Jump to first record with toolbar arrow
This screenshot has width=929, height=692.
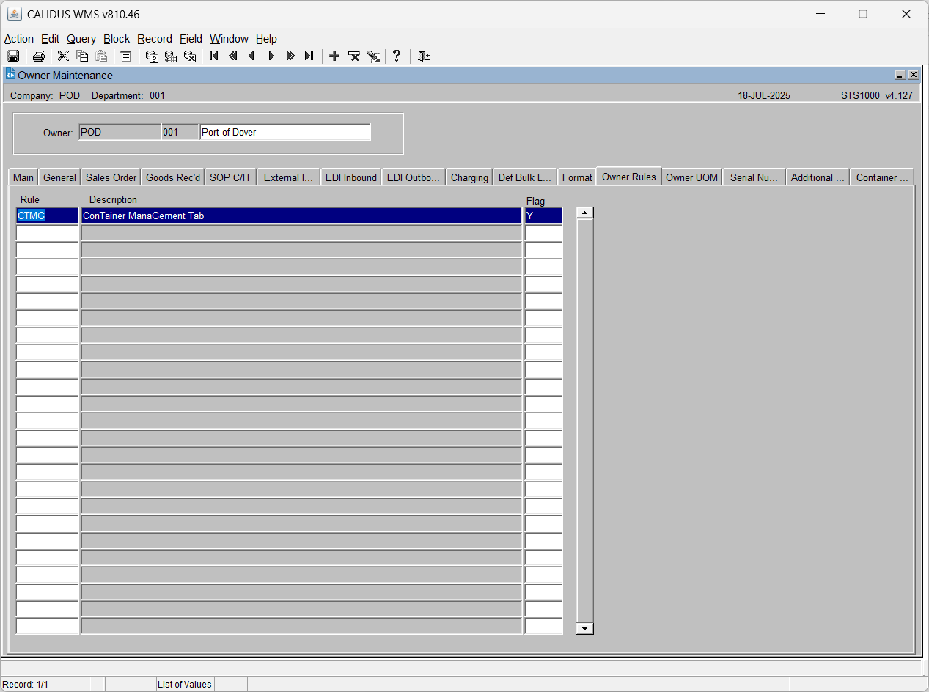tap(214, 56)
